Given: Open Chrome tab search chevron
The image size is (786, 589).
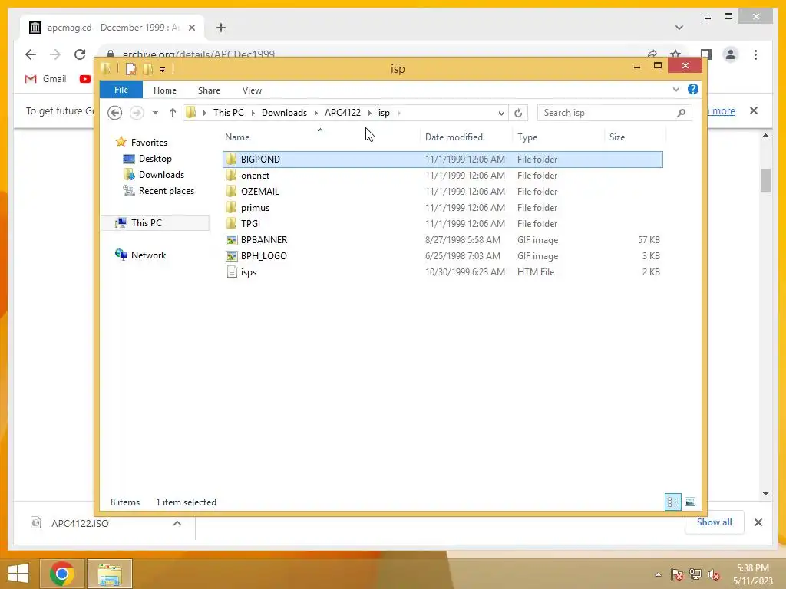Looking at the screenshot, I should click(x=679, y=28).
